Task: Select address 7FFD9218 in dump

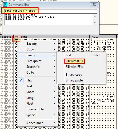Action: click(x=7, y=104)
